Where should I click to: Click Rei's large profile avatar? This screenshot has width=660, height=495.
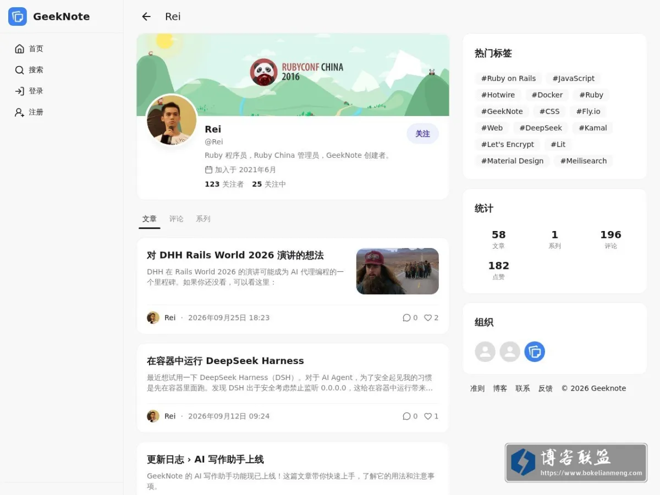coord(172,120)
